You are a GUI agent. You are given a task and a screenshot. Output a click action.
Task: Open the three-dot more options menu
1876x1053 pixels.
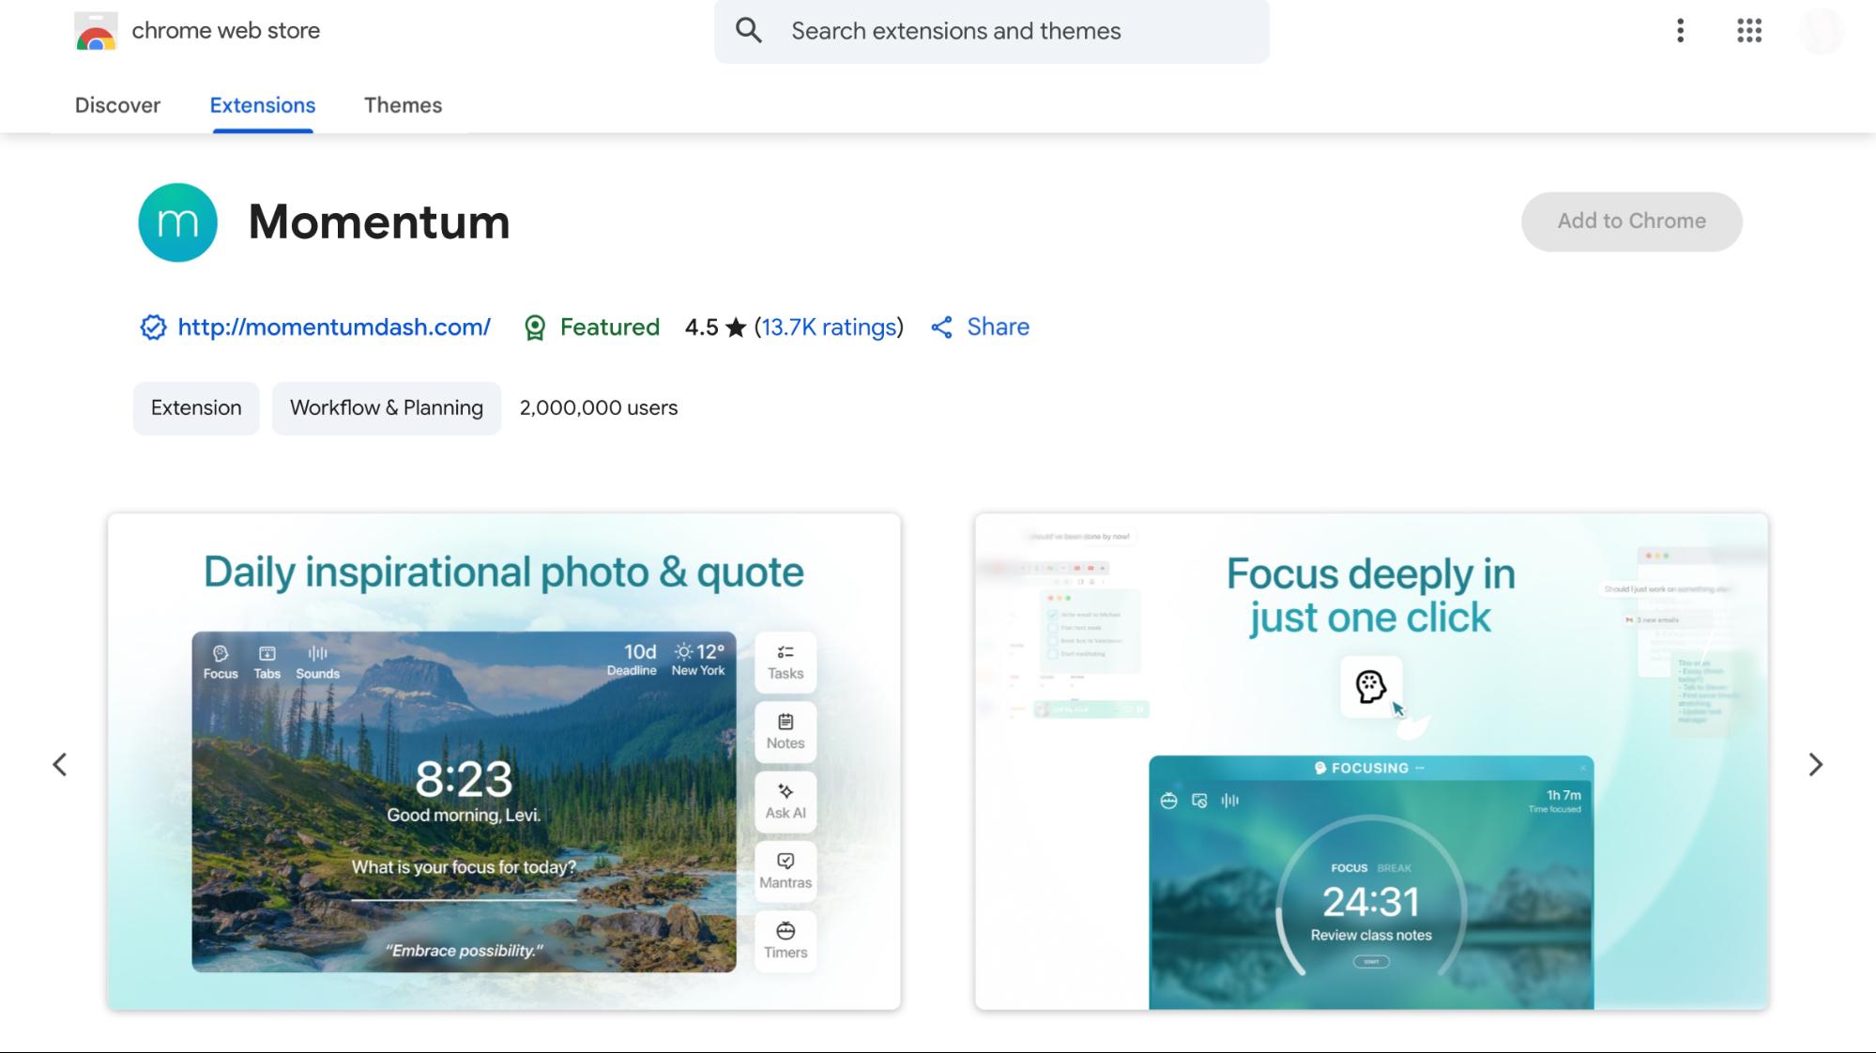click(x=1681, y=31)
